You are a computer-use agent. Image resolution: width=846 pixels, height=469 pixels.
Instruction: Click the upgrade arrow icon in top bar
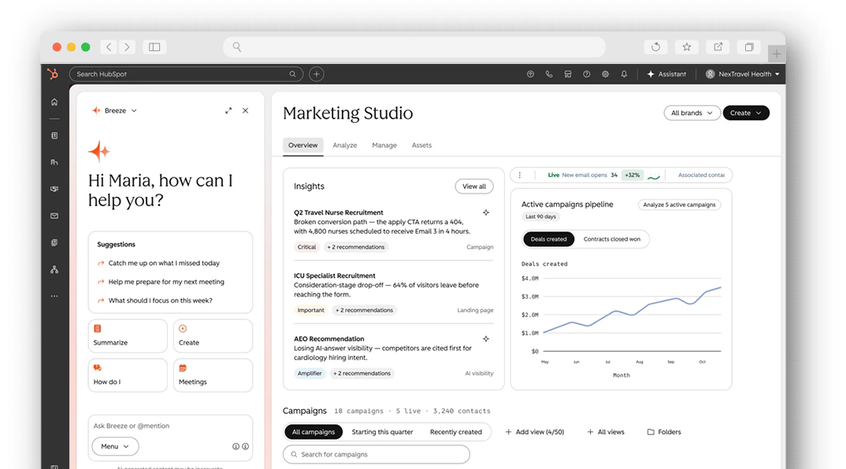coord(530,75)
